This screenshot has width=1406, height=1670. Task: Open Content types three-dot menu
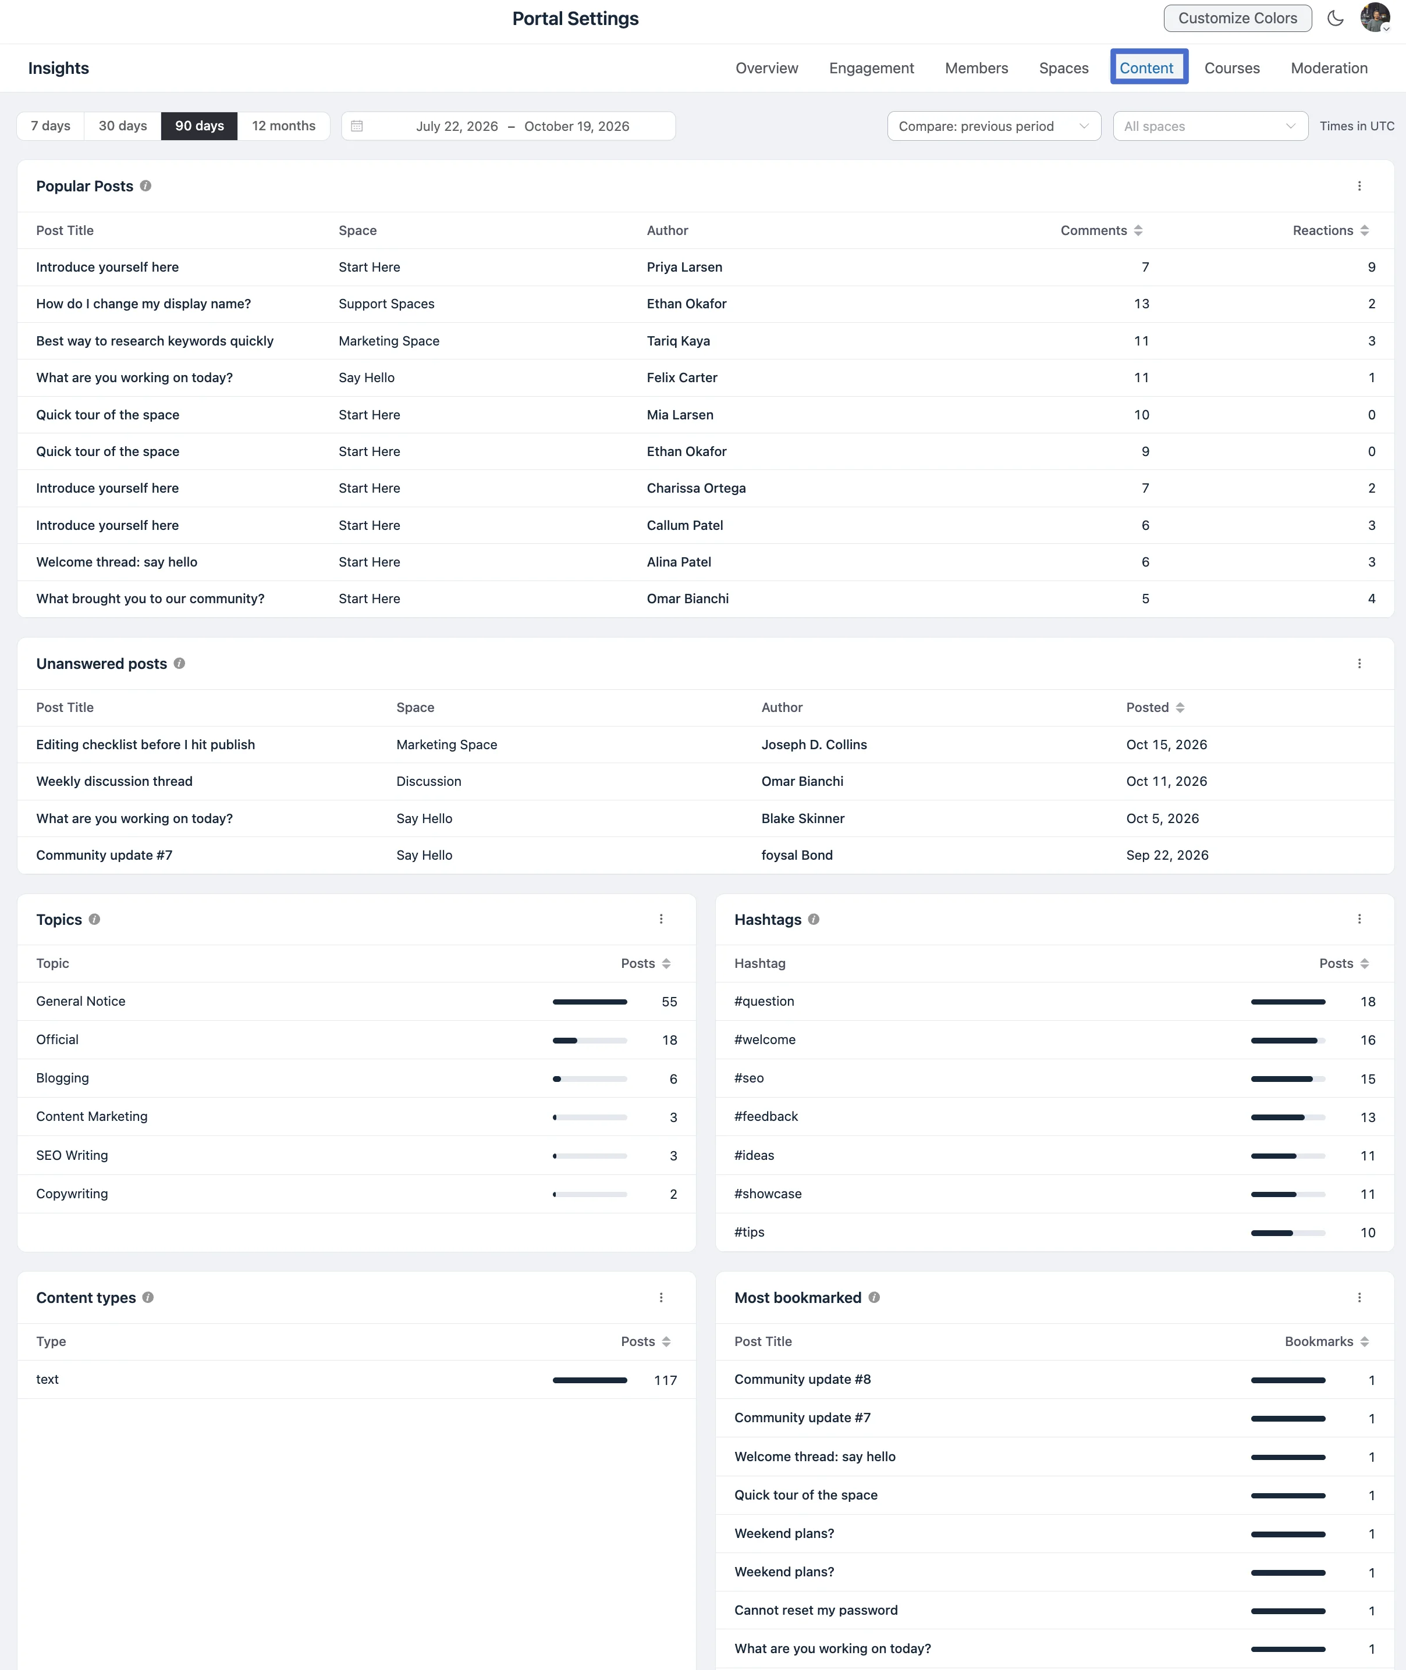click(661, 1298)
